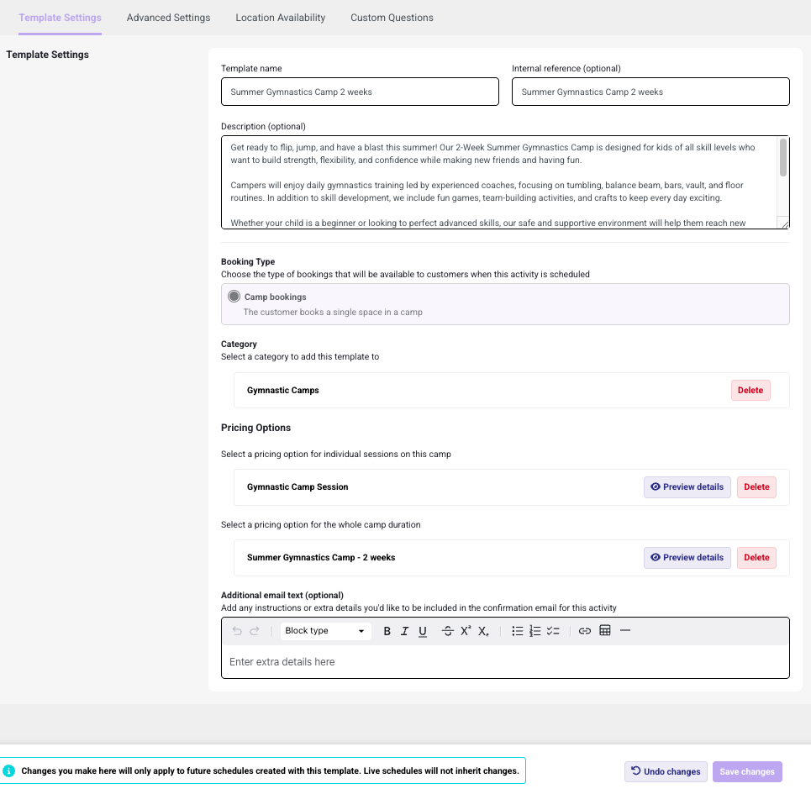The image size is (811, 794).
Task: Insert a hyperlink via link icon
Action: tap(584, 631)
